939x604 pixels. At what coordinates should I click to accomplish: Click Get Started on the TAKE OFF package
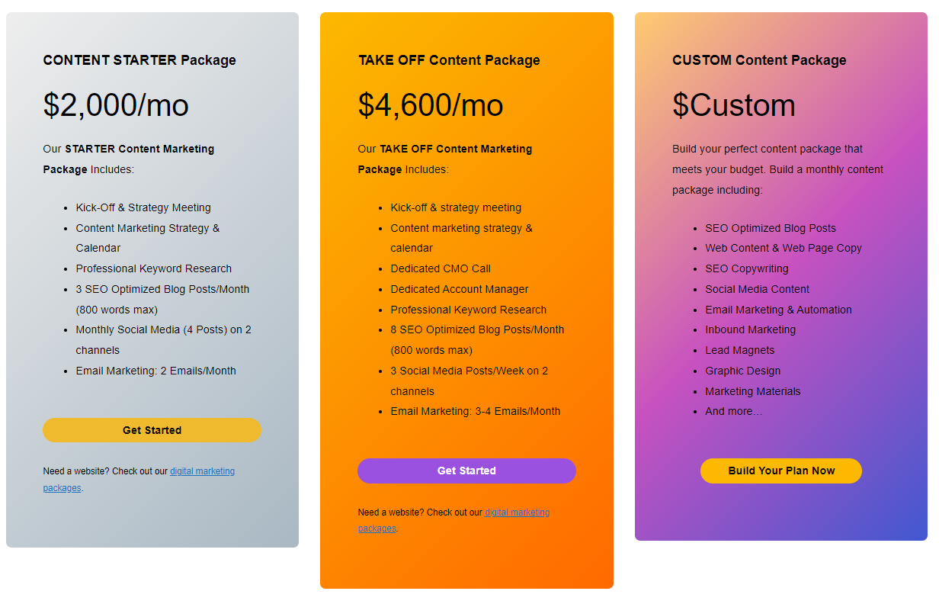tap(466, 471)
